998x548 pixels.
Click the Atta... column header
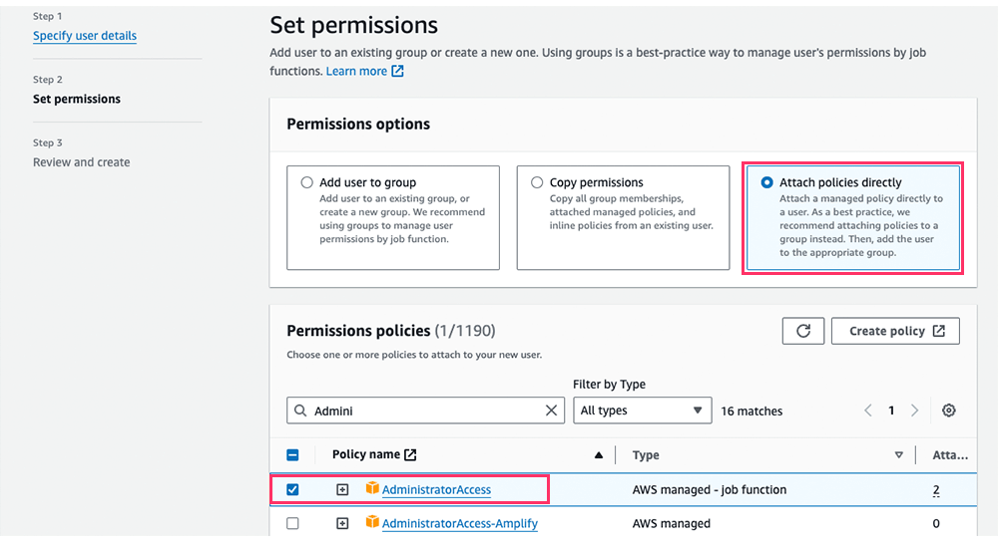(x=950, y=455)
